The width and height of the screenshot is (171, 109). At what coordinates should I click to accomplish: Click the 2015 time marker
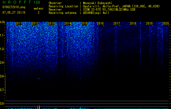84,23
